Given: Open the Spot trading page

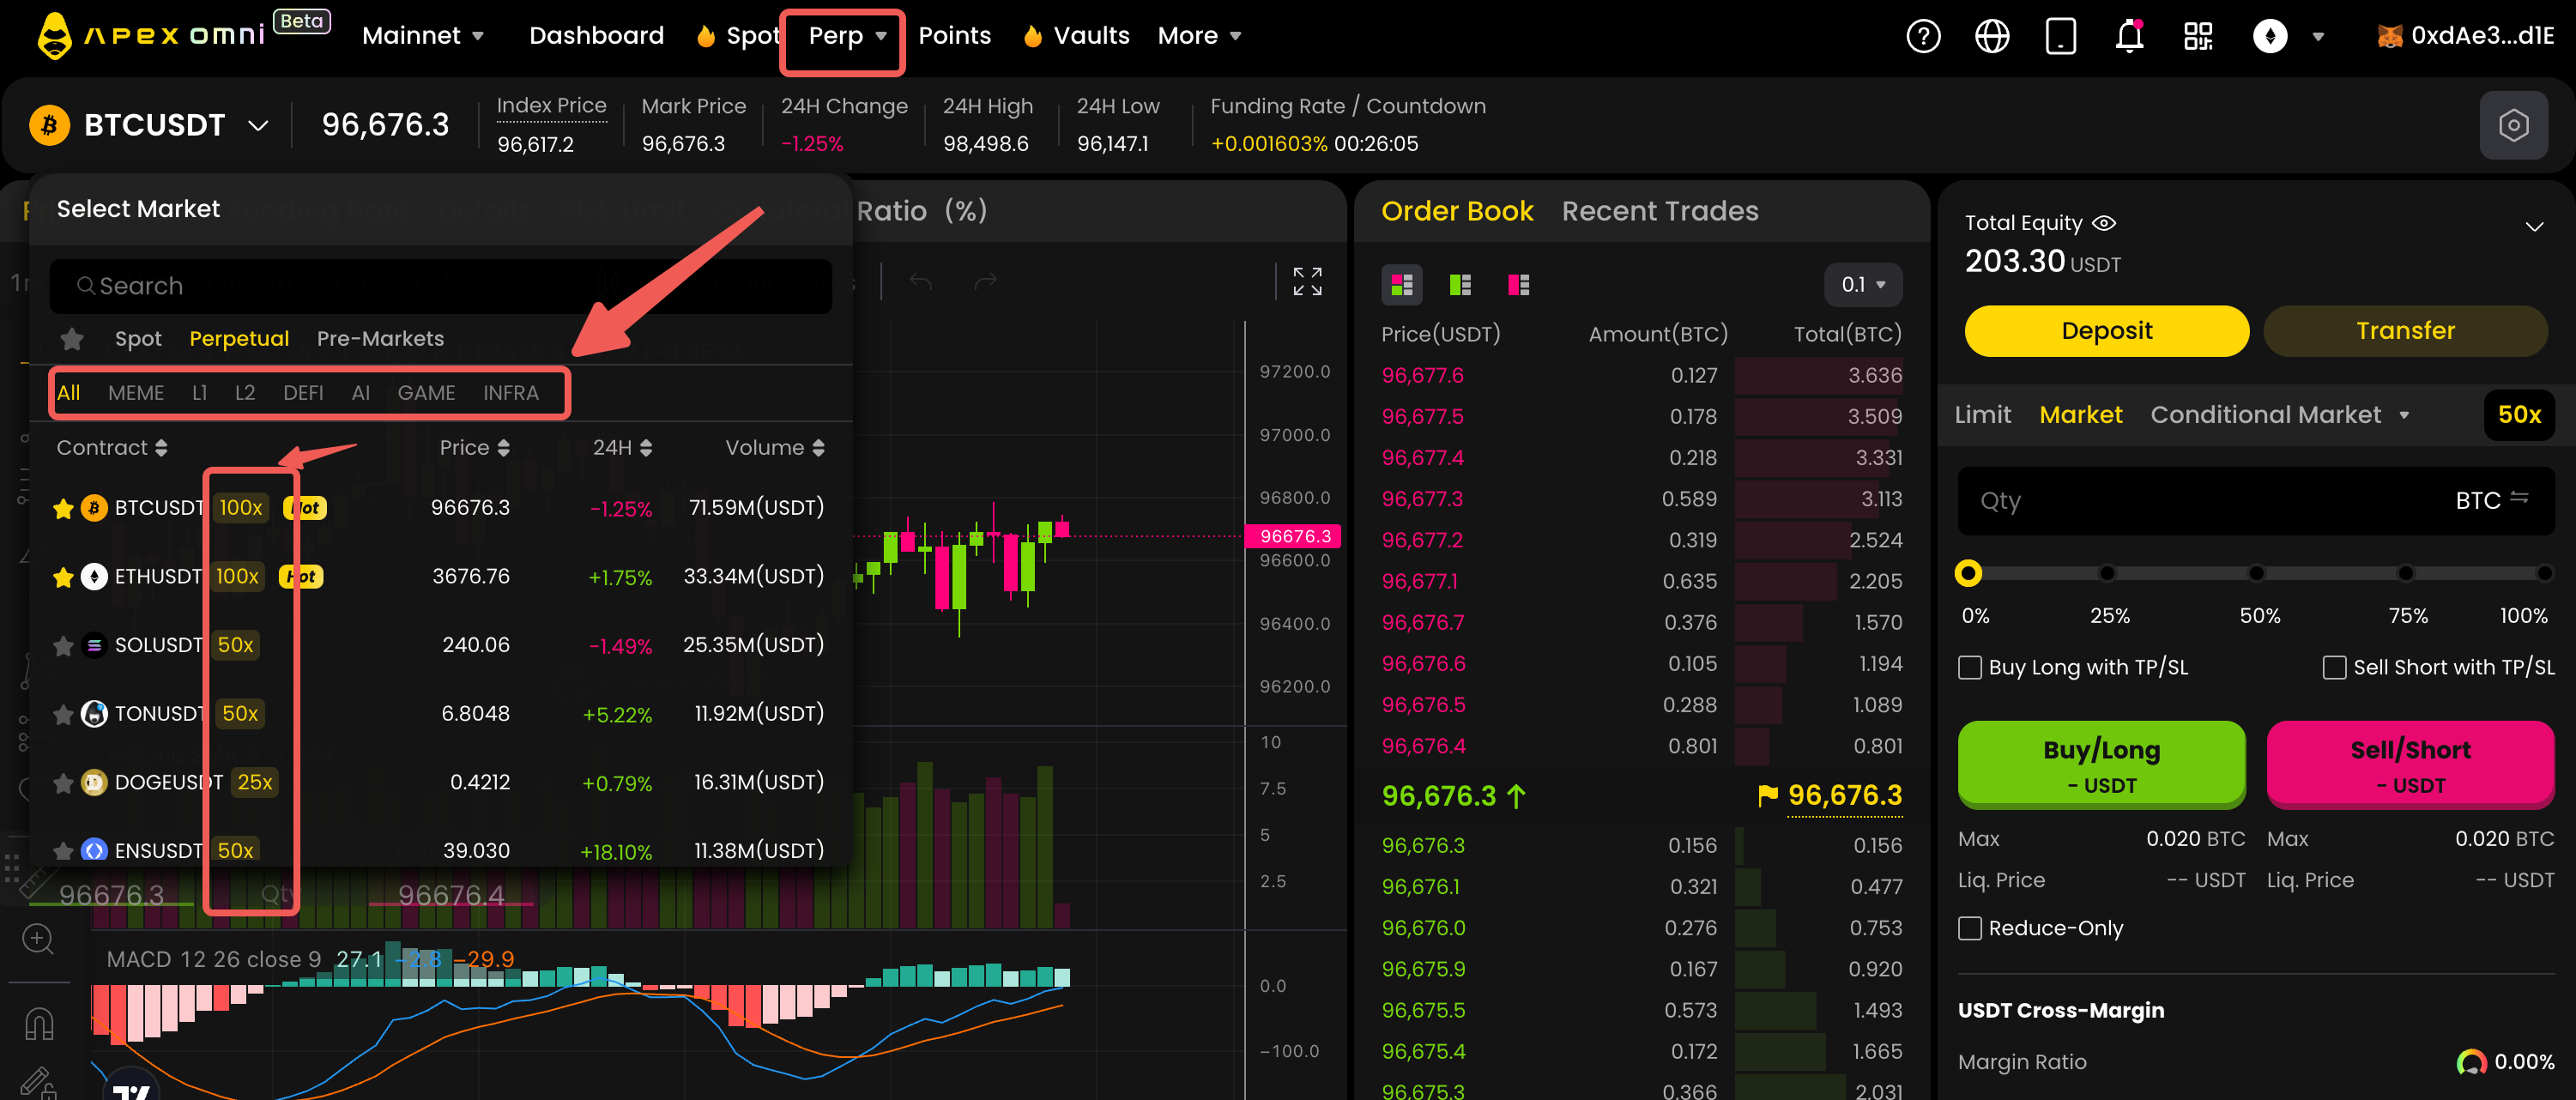Looking at the screenshot, I should tap(738, 36).
